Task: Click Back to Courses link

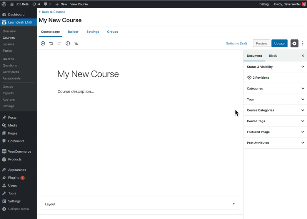Action: 52,12
